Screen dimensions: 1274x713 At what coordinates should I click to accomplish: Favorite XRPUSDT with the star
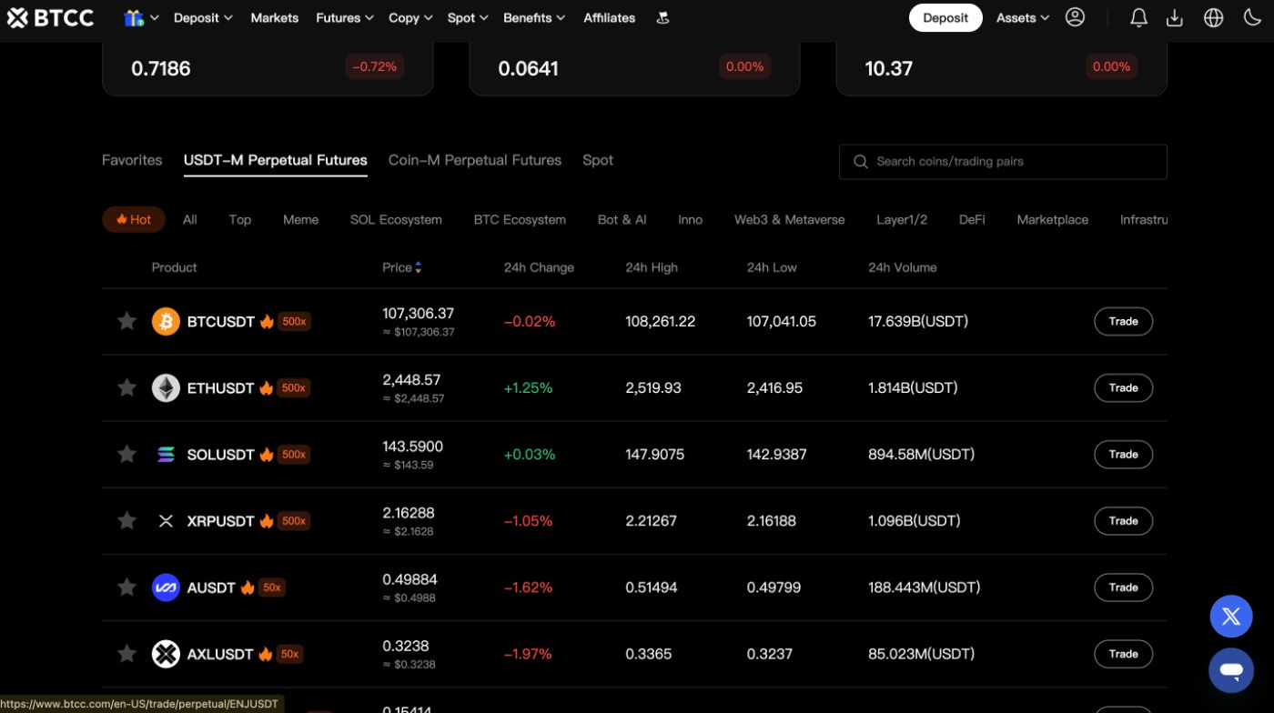click(x=126, y=520)
